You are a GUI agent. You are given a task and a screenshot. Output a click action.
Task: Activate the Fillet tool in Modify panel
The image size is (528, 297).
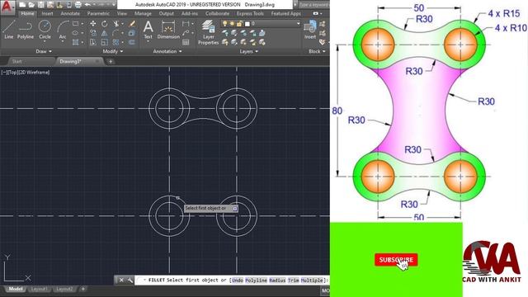pyautogui.click(x=115, y=33)
